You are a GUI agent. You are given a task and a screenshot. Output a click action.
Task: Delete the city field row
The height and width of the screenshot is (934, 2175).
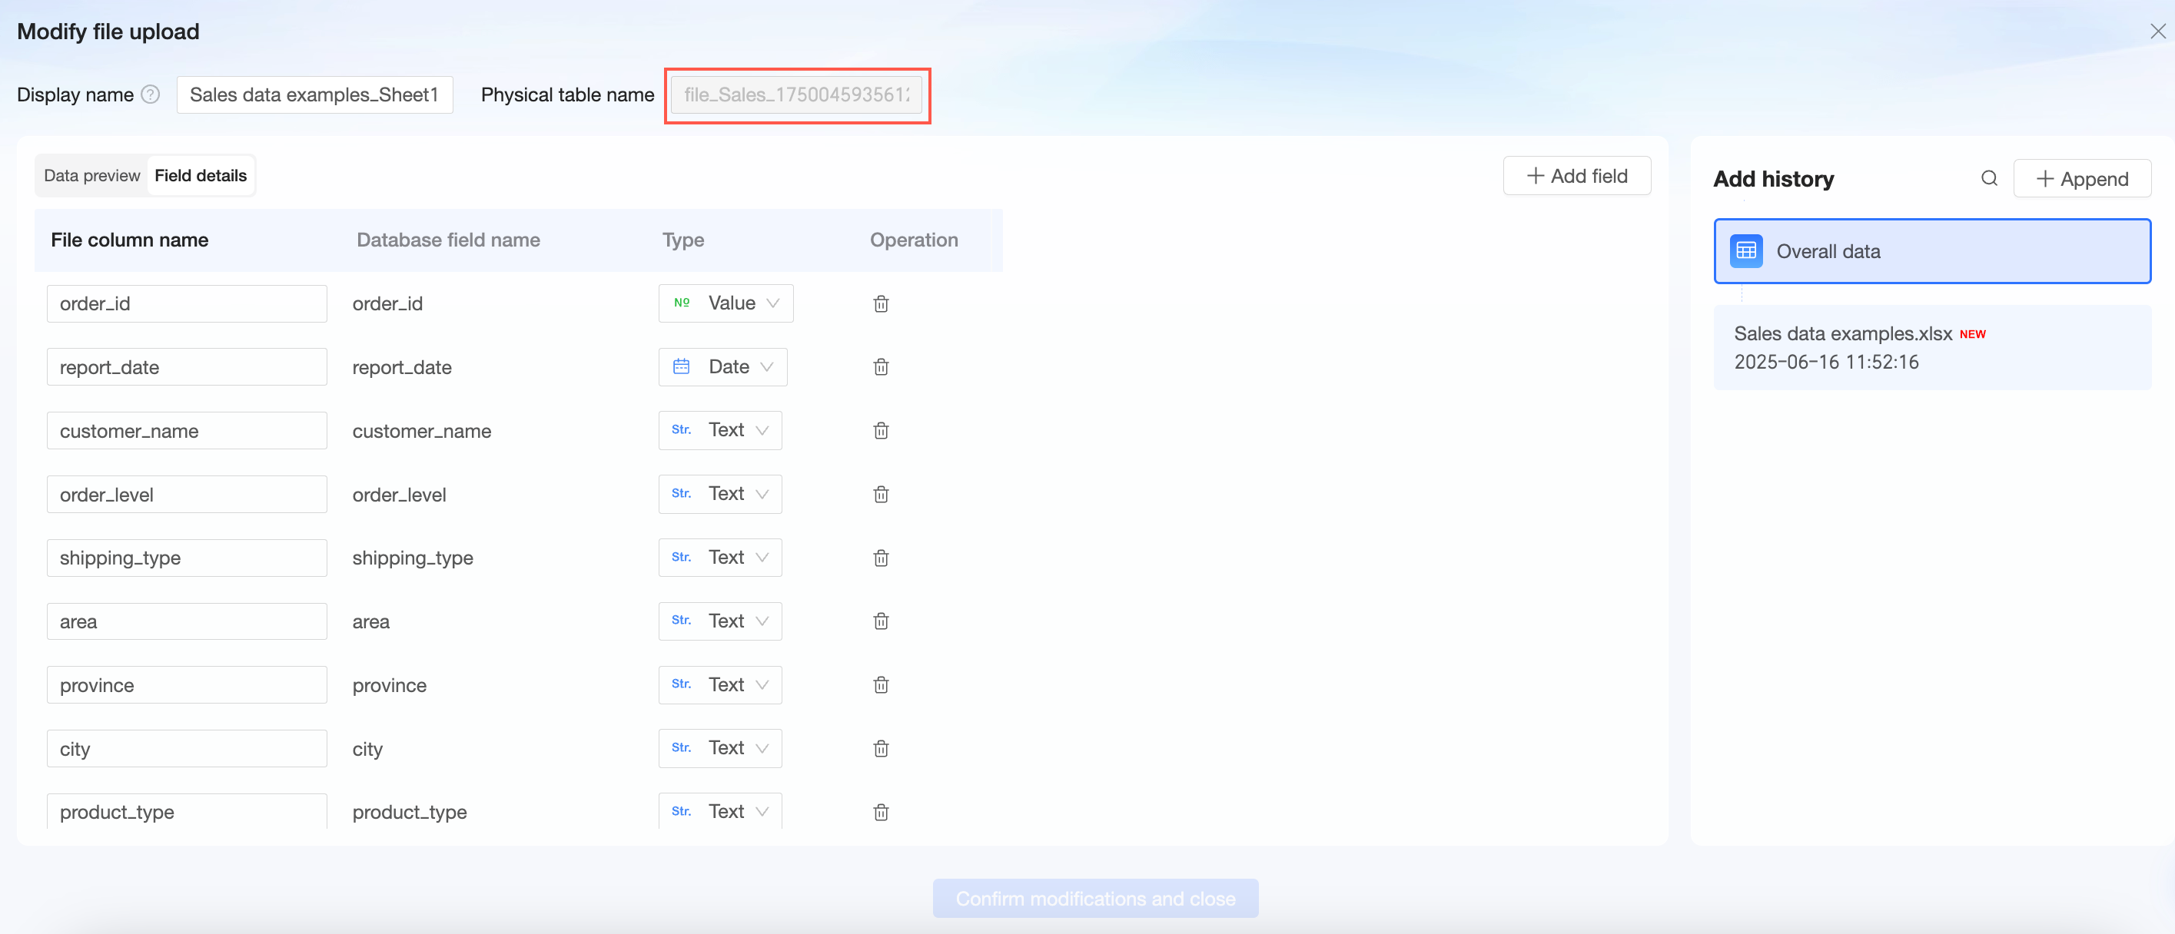[x=881, y=748]
